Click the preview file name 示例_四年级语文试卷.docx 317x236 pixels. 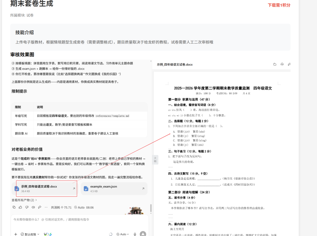pos(175,65)
